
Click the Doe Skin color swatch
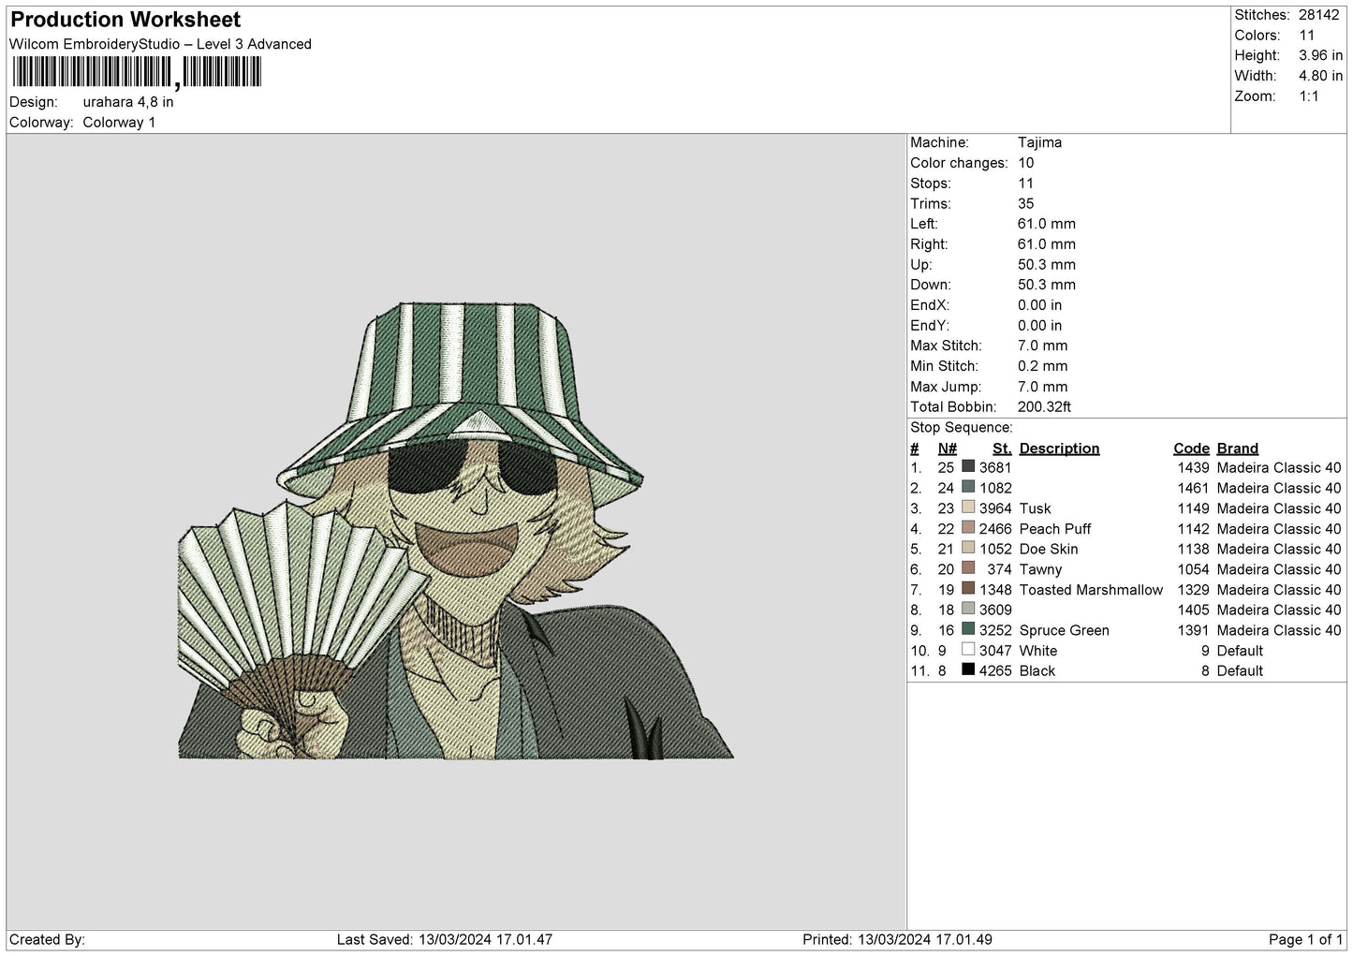coord(968,548)
